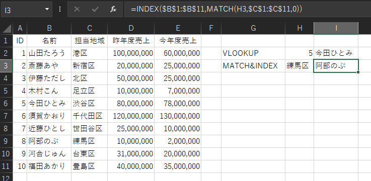This screenshot has height=181, width=371.
Task: Click the Select All corner triangle
Action: pyautogui.click(x=7, y=28)
